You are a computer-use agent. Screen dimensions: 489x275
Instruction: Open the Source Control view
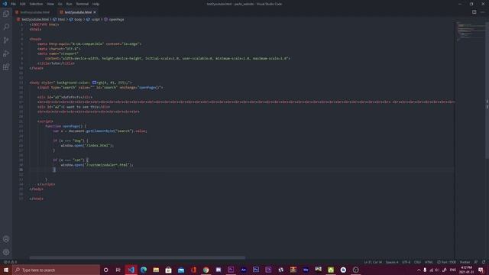coord(6,40)
